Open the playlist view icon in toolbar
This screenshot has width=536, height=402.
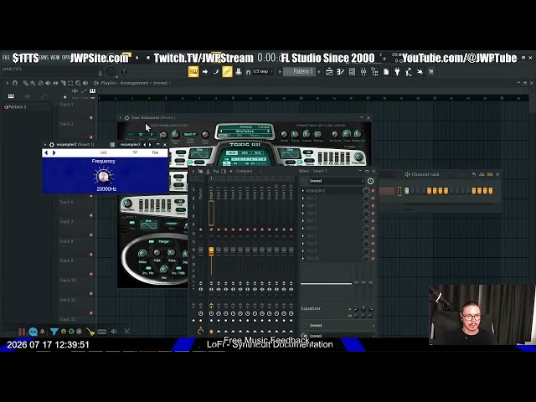point(329,72)
